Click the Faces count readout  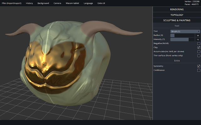pos(192,4)
